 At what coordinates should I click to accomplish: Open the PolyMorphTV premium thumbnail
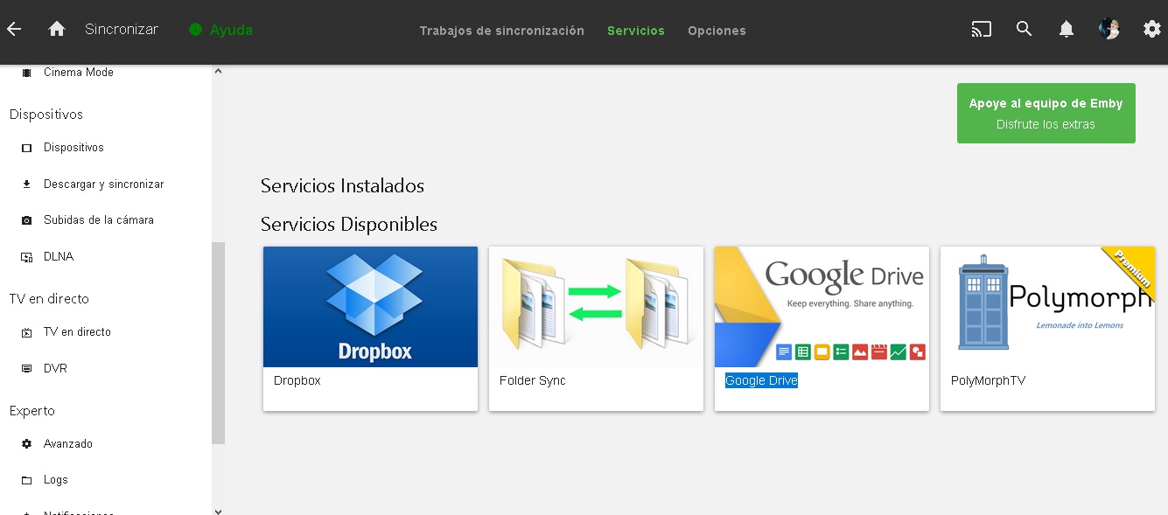pos(1047,307)
